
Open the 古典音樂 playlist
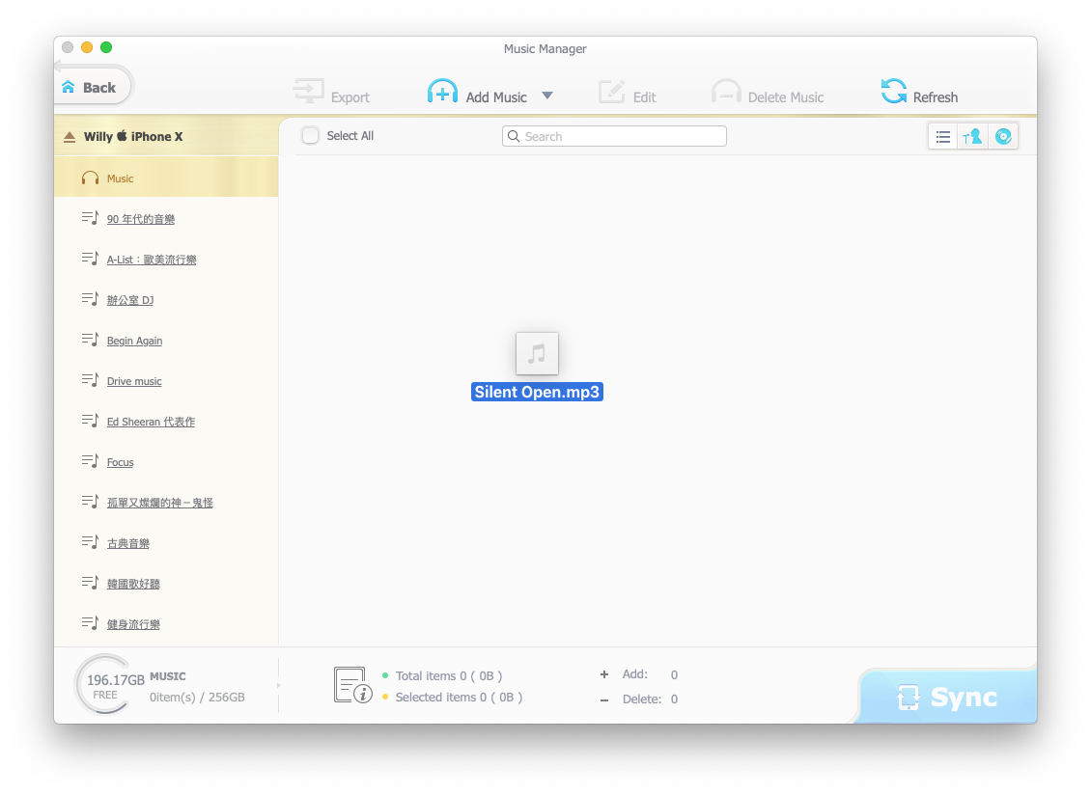click(128, 543)
